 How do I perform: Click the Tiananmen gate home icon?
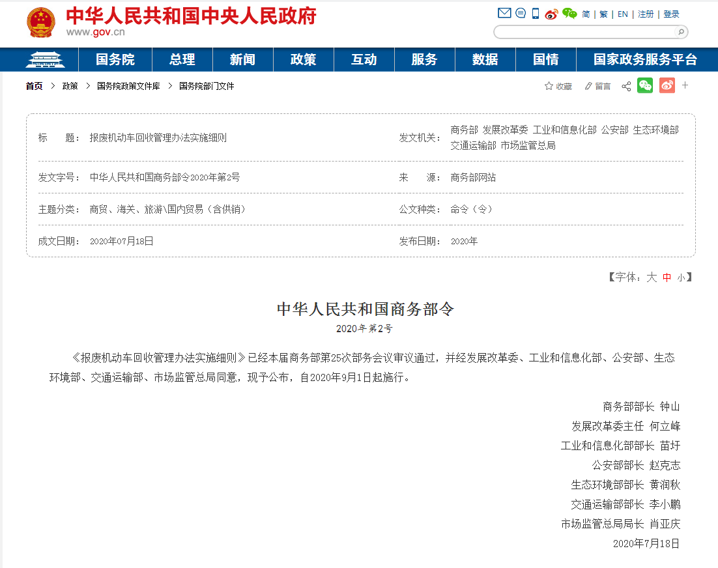(x=45, y=59)
